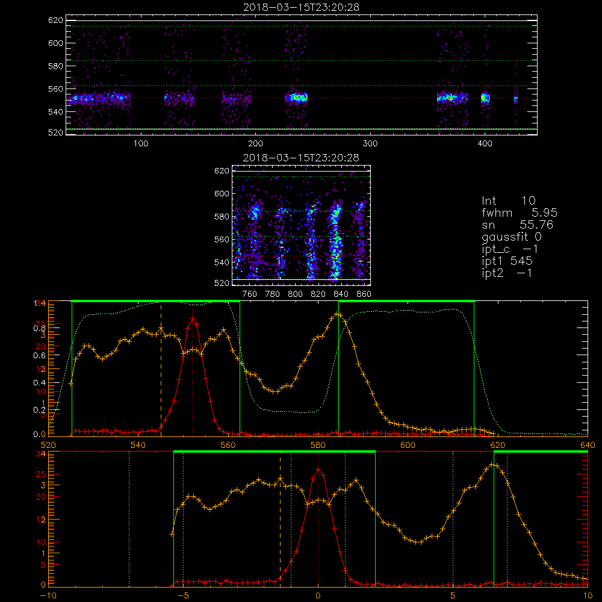Click x-axis label 640 of upper profile plot
The width and height of the screenshot is (602, 602).
pyautogui.click(x=588, y=445)
